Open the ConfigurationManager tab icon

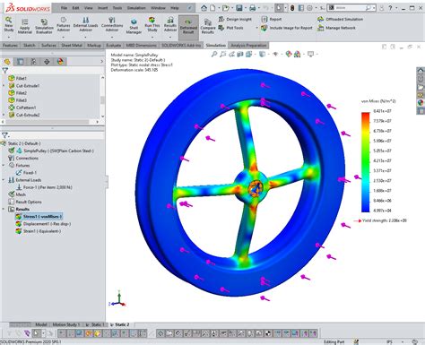[33, 62]
